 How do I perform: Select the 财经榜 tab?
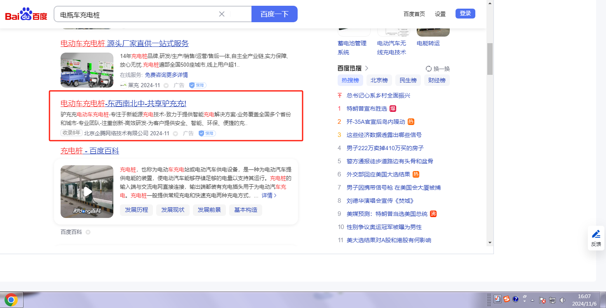(437, 80)
